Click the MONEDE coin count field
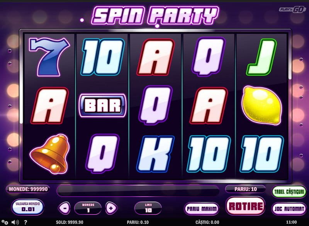Viewport: 309px width, 226px height. (x=88, y=208)
